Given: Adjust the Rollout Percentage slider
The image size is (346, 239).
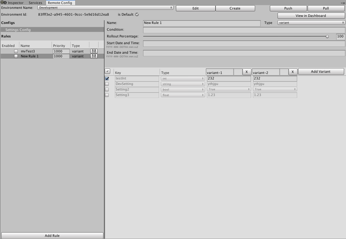Looking at the screenshot, I should click(x=327, y=36).
